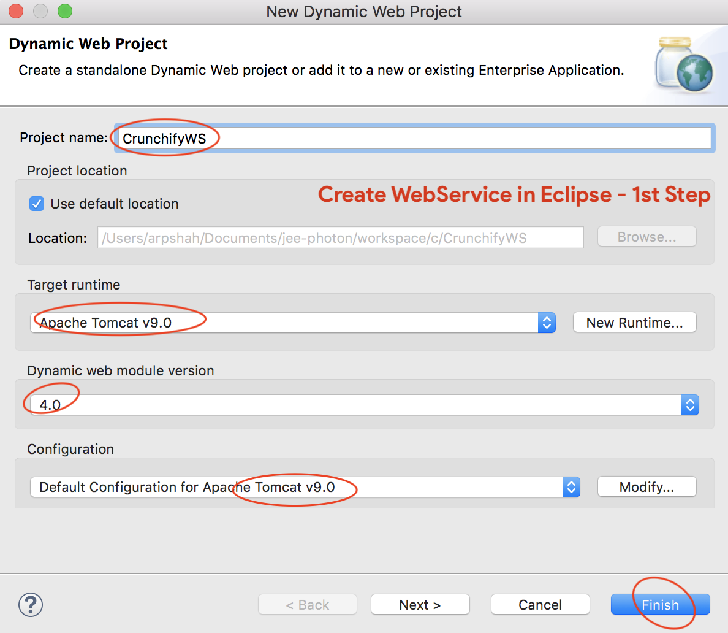This screenshot has width=728, height=633.
Task: Expand the Dynamic web module version dropdown
Action: pos(364,405)
